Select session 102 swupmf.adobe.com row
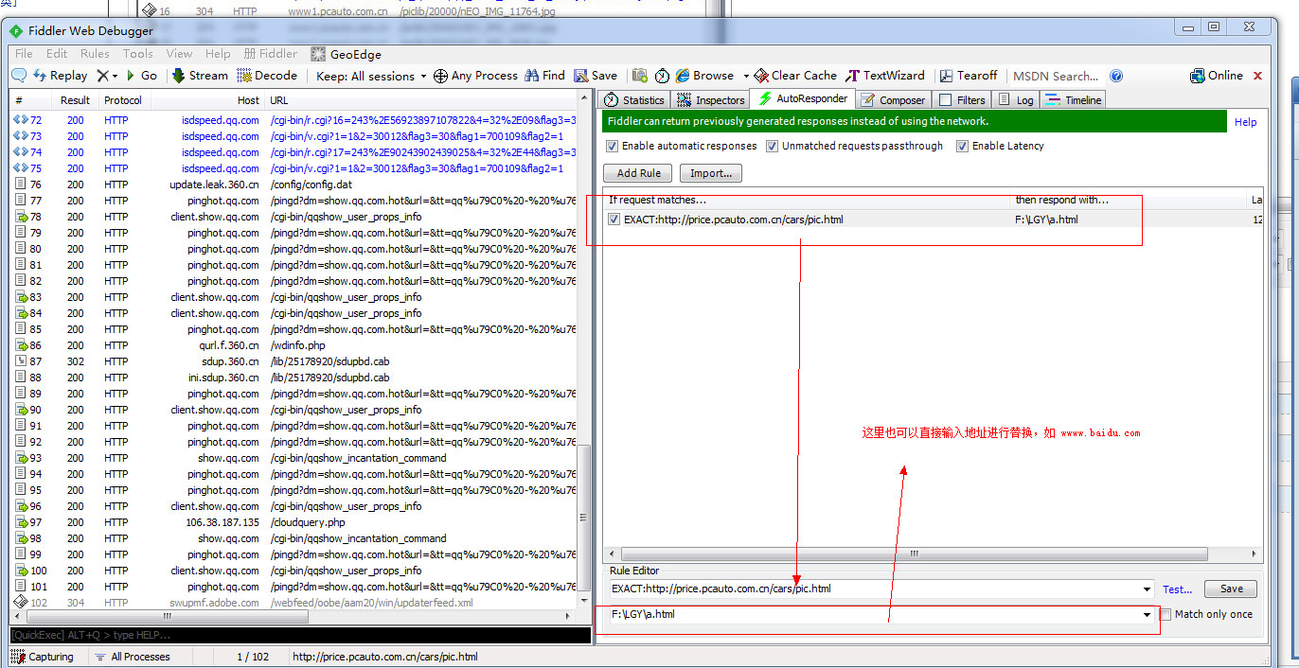The image size is (1299, 668). point(294,603)
